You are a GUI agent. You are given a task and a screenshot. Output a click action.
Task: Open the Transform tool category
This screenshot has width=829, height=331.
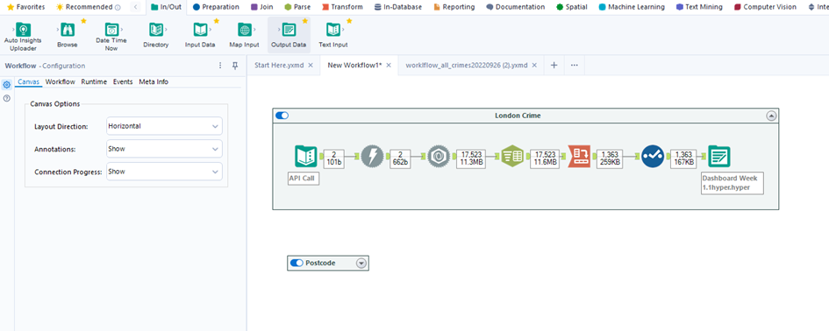tap(342, 7)
